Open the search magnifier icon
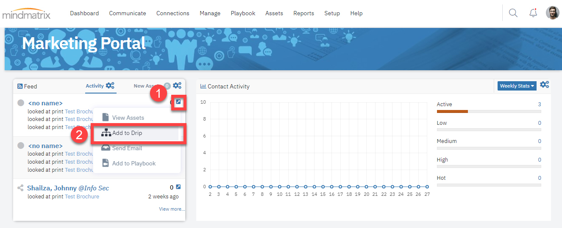The width and height of the screenshot is (562, 228). 513,13
